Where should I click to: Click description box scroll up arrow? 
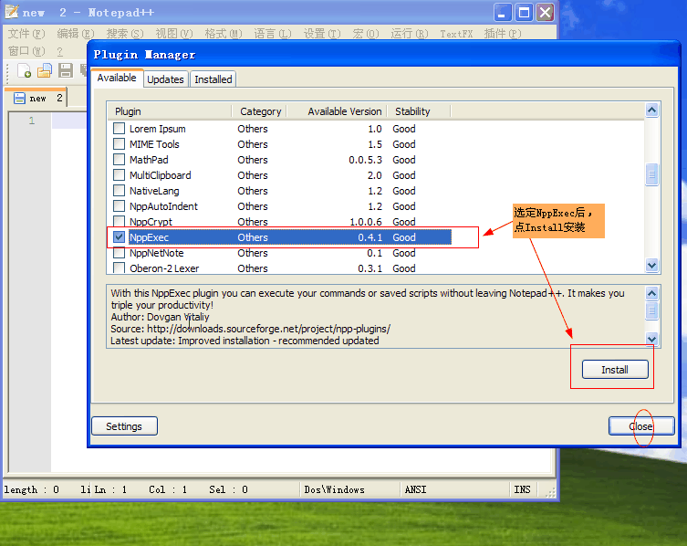click(652, 293)
